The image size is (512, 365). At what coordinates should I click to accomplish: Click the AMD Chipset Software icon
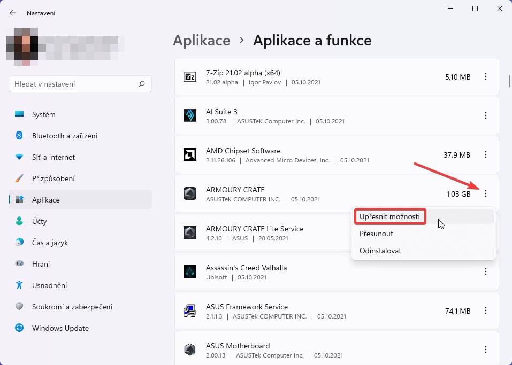[190, 154]
